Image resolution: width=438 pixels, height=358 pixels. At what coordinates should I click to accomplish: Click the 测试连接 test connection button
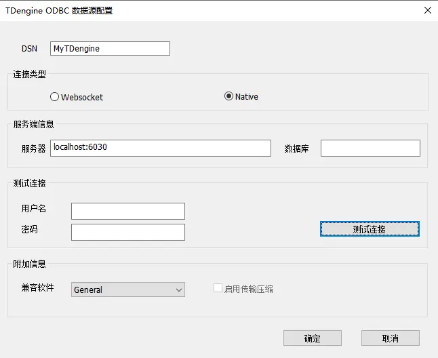(x=370, y=229)
